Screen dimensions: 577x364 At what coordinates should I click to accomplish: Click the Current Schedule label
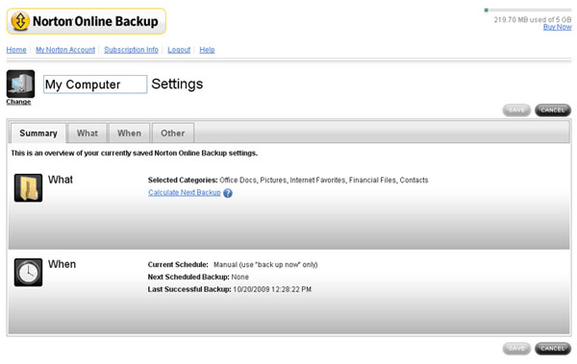coord(178,265)
